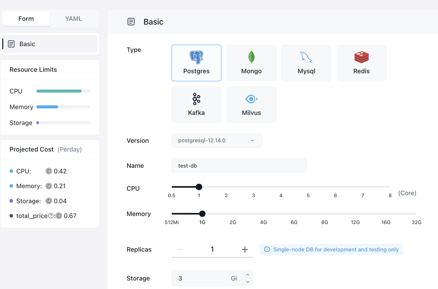The width and height of the screenshot is (438, 289).
Task: Click the Storage size input field
Action: (x=203, y=278)
